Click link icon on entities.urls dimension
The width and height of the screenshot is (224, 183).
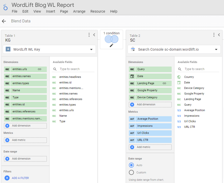40,69
